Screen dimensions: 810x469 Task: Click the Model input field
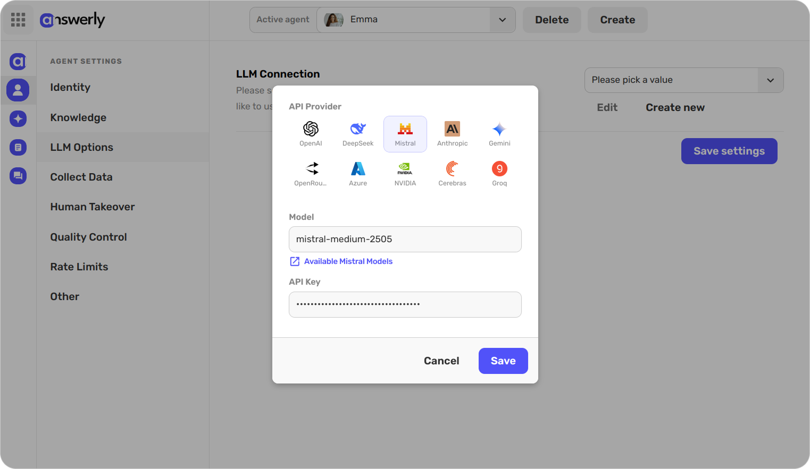click(x=405, y=240)
